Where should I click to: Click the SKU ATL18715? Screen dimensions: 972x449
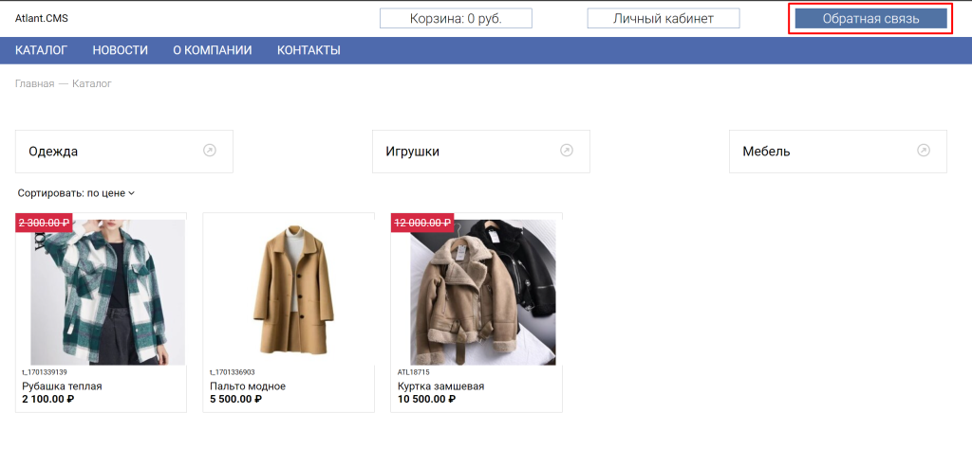(414, 372)
